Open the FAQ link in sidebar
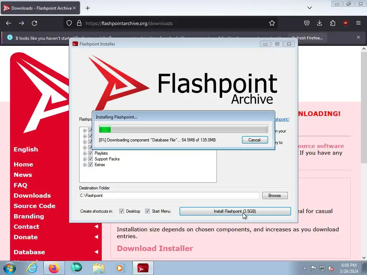The width and height of the screenshot is (367, 275). [20, 185]
